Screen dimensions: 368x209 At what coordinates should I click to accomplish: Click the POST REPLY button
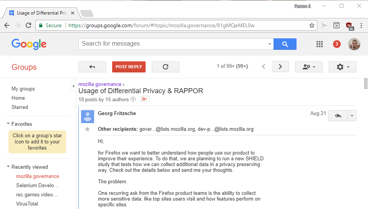tap(129, 67)
